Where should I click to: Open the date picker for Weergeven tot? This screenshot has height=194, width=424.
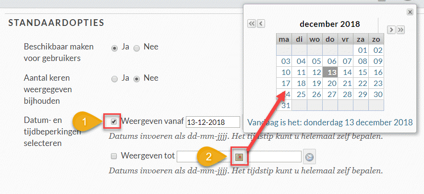coord(239,157)
